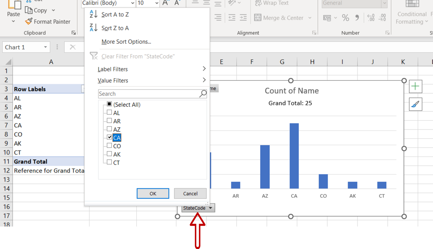Screen dimensions: 433x249
Task: Apply Comma Style formatting
Action: click(357, 18)
